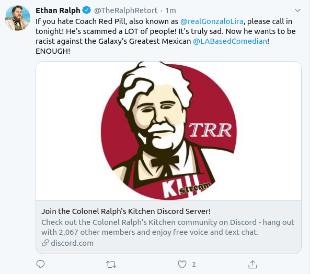Screen dimensions: 310x274
Task: Open the 1m timestamp link
Action: point(170,10)
